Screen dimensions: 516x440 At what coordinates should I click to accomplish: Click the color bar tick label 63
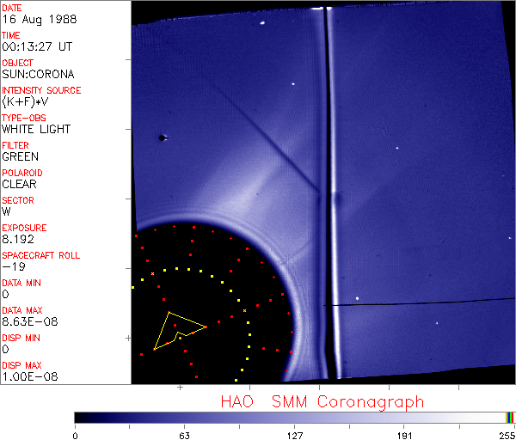[x=184, y=435]
